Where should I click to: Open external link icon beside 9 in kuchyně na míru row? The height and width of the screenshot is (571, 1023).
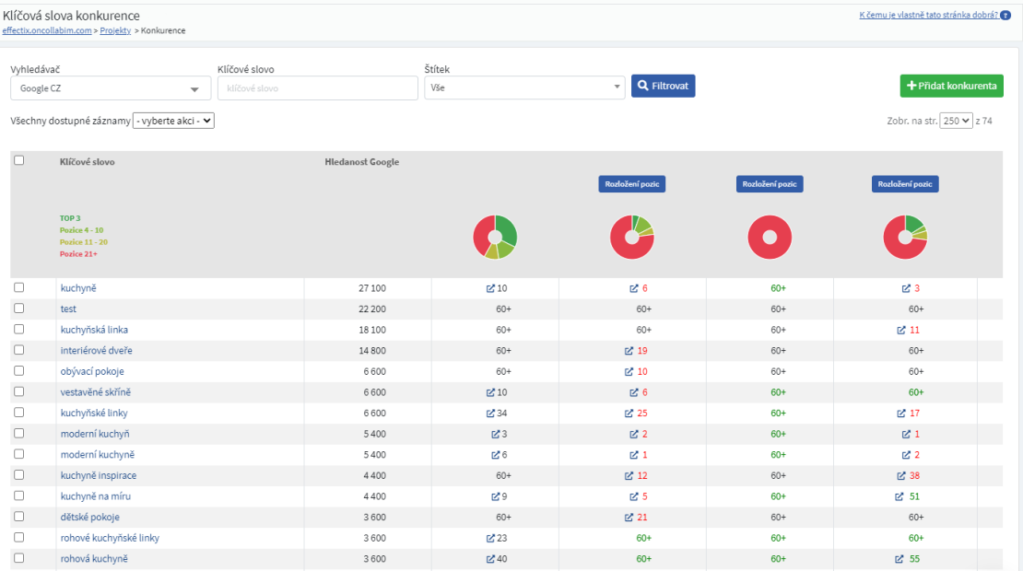coord(495,496)
